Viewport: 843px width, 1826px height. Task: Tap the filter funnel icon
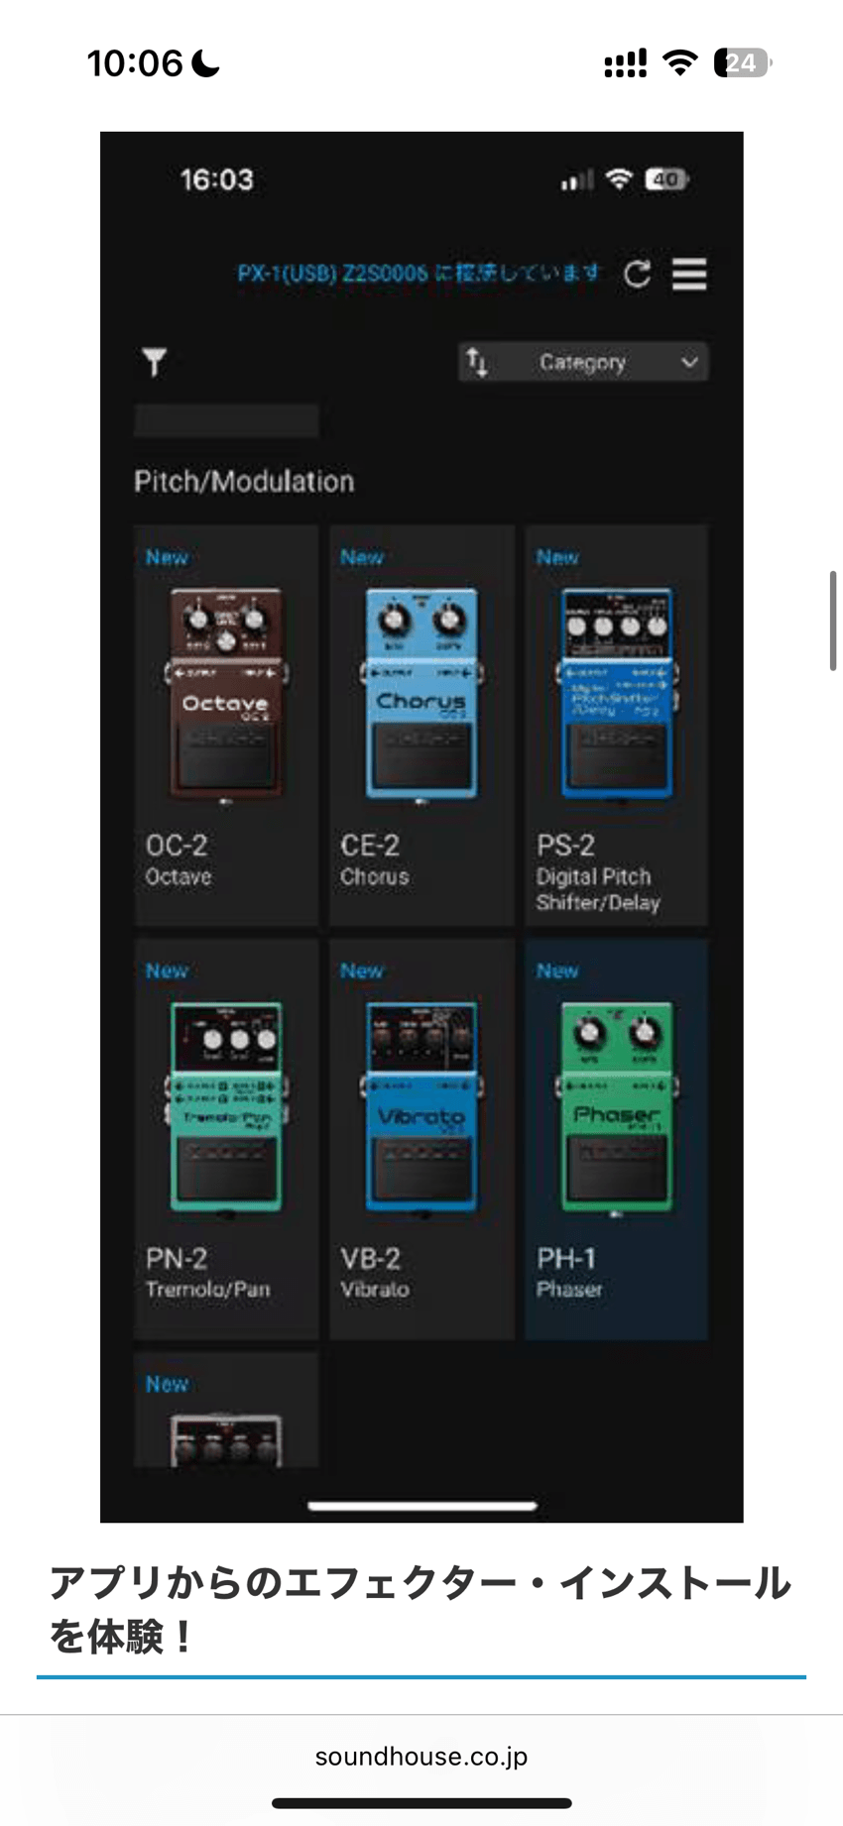(x=154, y=362)
